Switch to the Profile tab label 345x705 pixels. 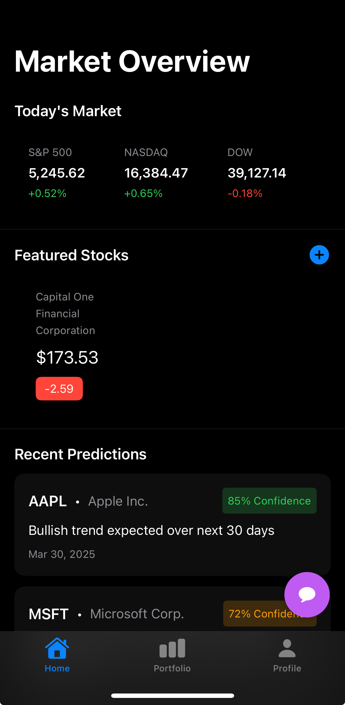[287, 668]
